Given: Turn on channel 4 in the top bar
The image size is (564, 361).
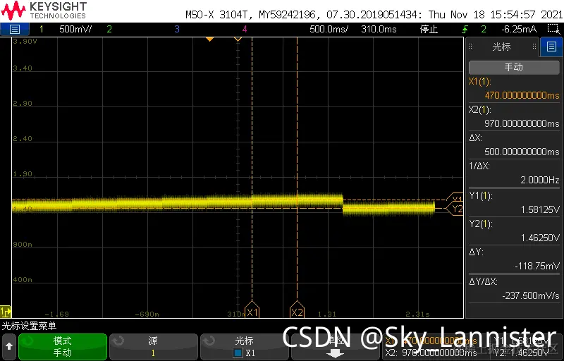Looking at the screenshot, I should point(245,29).
